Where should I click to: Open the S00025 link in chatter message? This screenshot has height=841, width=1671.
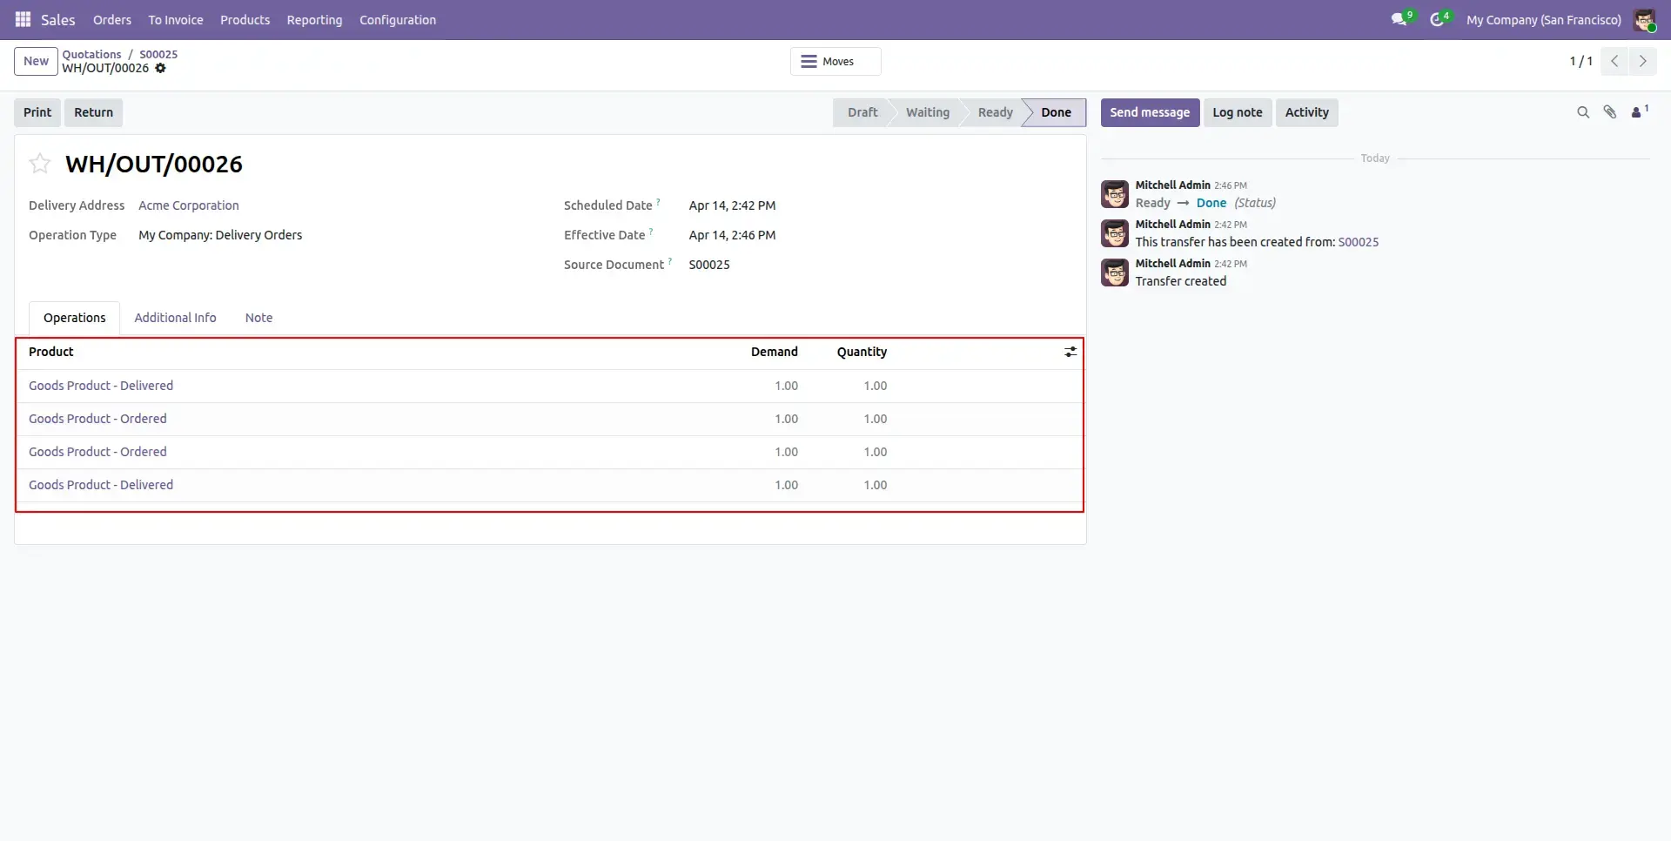(1358, 242)
